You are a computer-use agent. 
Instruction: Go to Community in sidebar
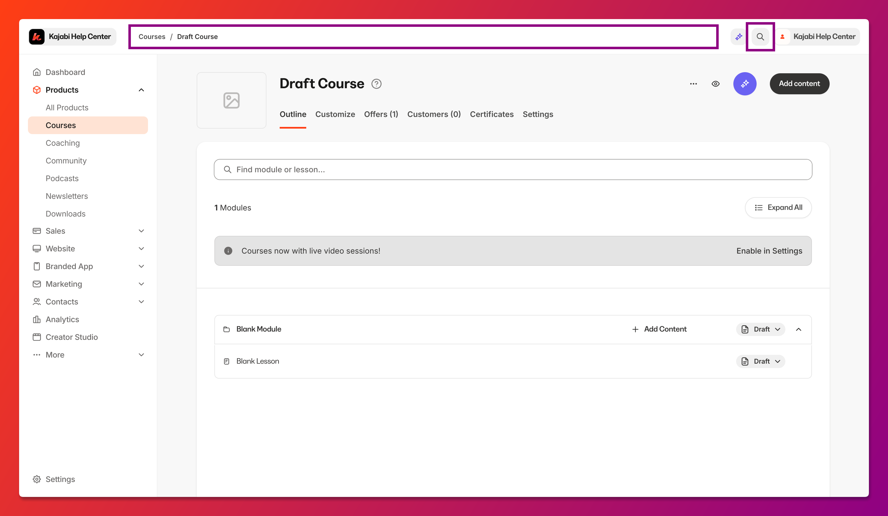click(x=66, y=161)
